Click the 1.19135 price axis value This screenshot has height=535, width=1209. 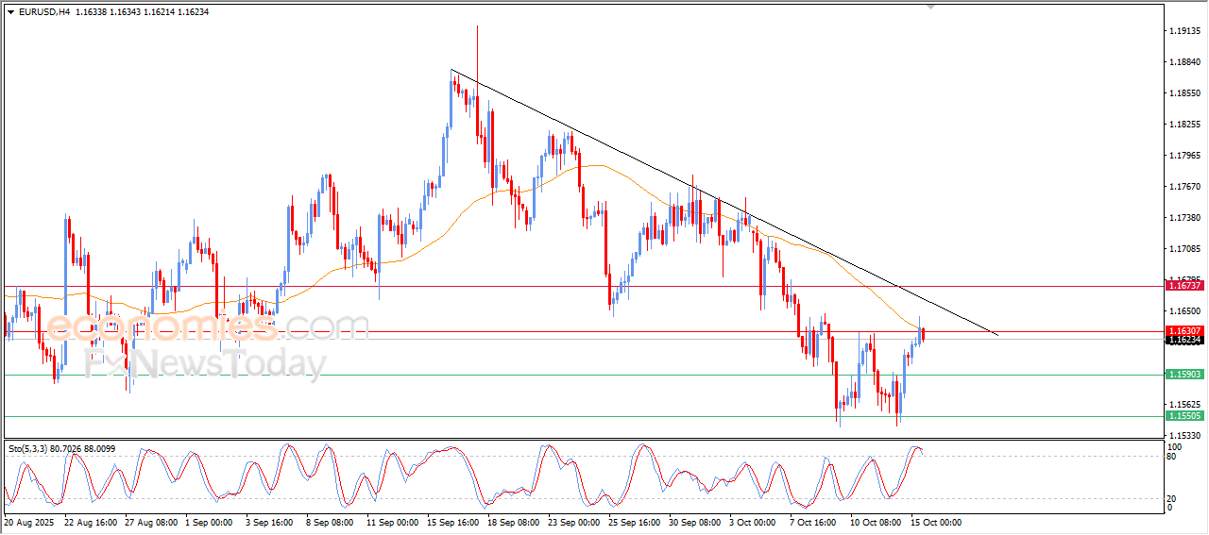click(x=1184, y=31)
